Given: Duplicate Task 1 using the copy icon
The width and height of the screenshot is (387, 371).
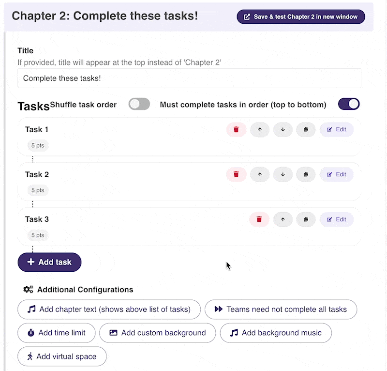Looking at the screenshot, I should point(306,129).
